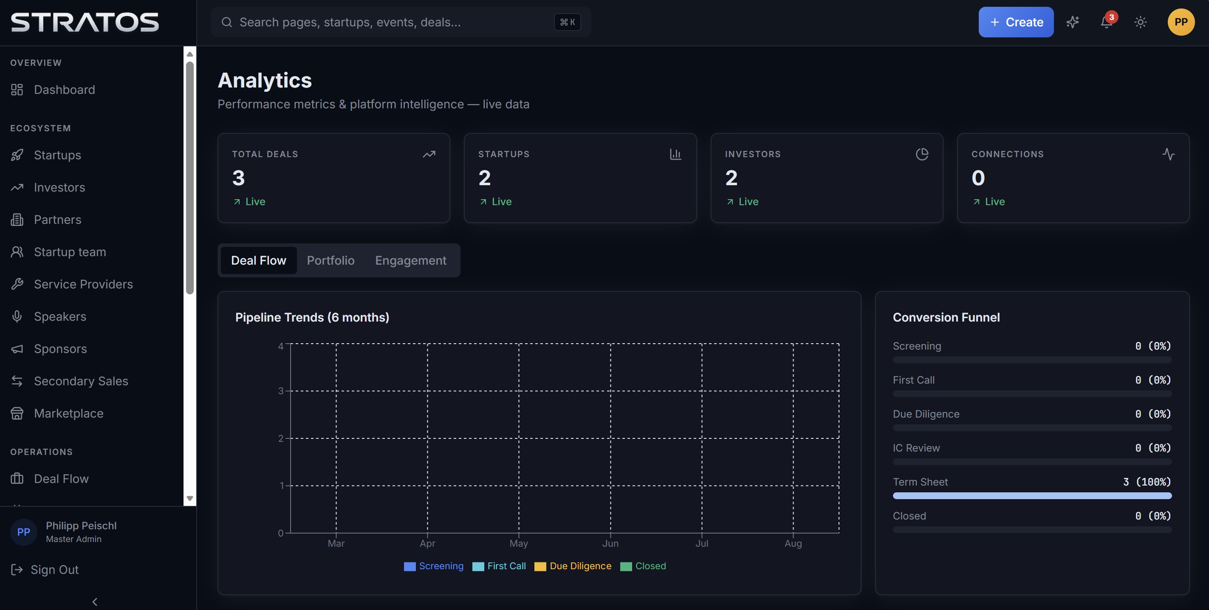This screenshot has width=1209, height=610.
Task: Switch to the Portfolio tab
Action: (331, 260)
